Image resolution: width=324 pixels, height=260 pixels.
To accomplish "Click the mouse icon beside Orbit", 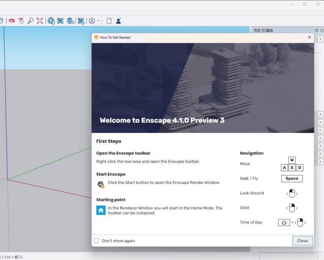I will pyautogui.click(x=292, y=208).
